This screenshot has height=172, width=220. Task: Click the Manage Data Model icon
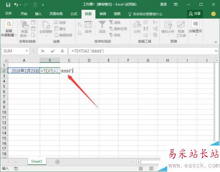point(155,35)
